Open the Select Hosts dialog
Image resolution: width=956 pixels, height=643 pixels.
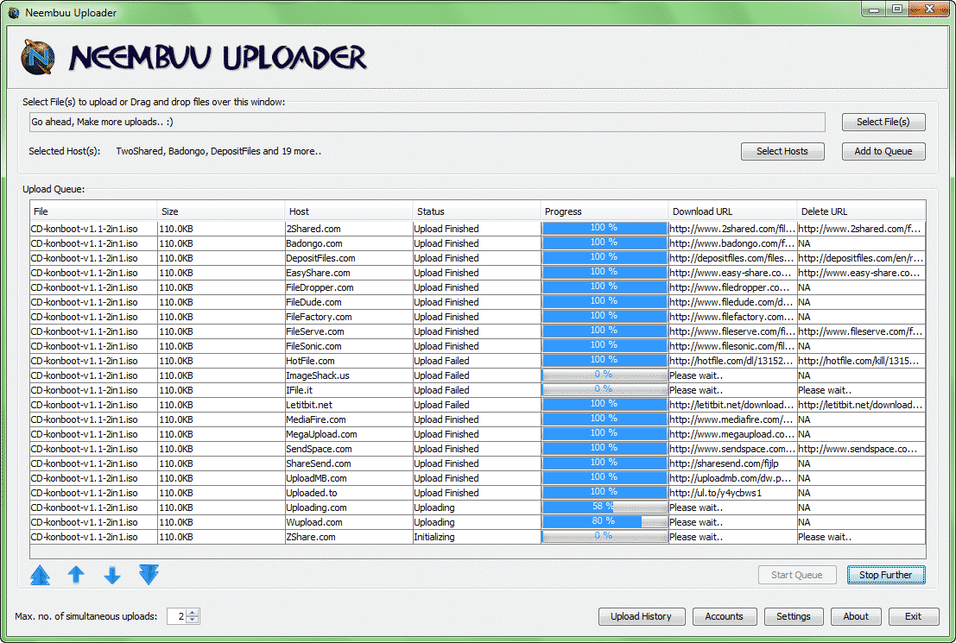point(782,151)
